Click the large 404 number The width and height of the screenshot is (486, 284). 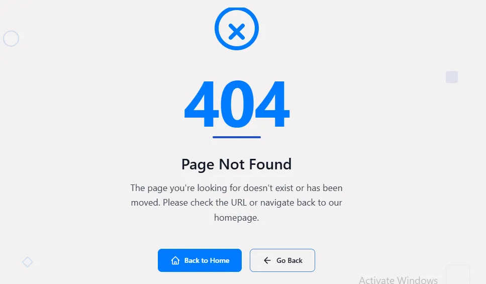(x=237, y=104)
